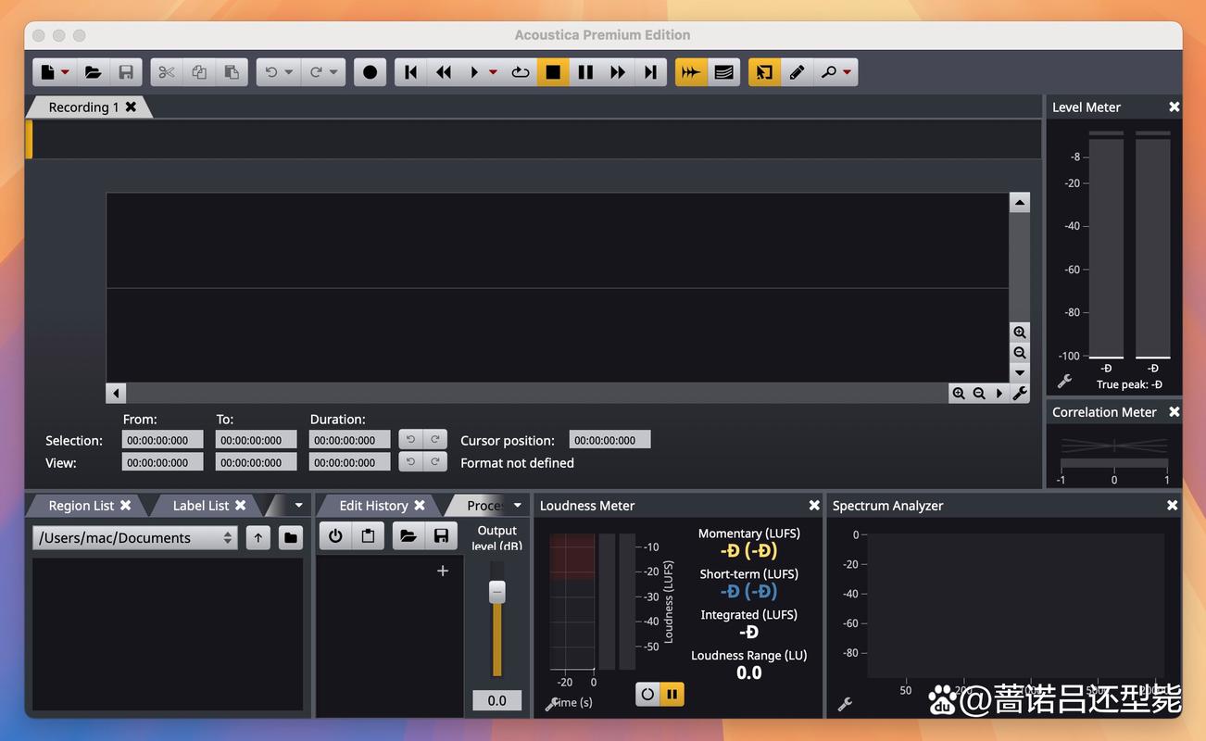Image resolution: width=1206 pixels, height=741 pixels.
Task: Toggle the spectral view mode
Action: point(724,72)
